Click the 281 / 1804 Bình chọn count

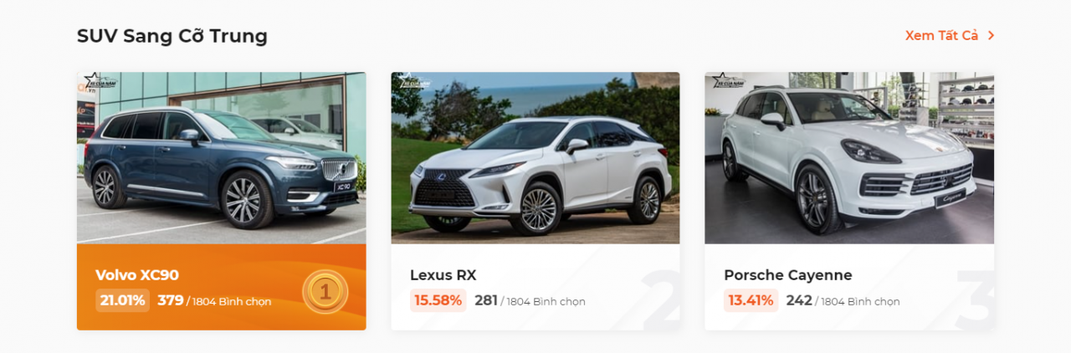pos(530,301)
